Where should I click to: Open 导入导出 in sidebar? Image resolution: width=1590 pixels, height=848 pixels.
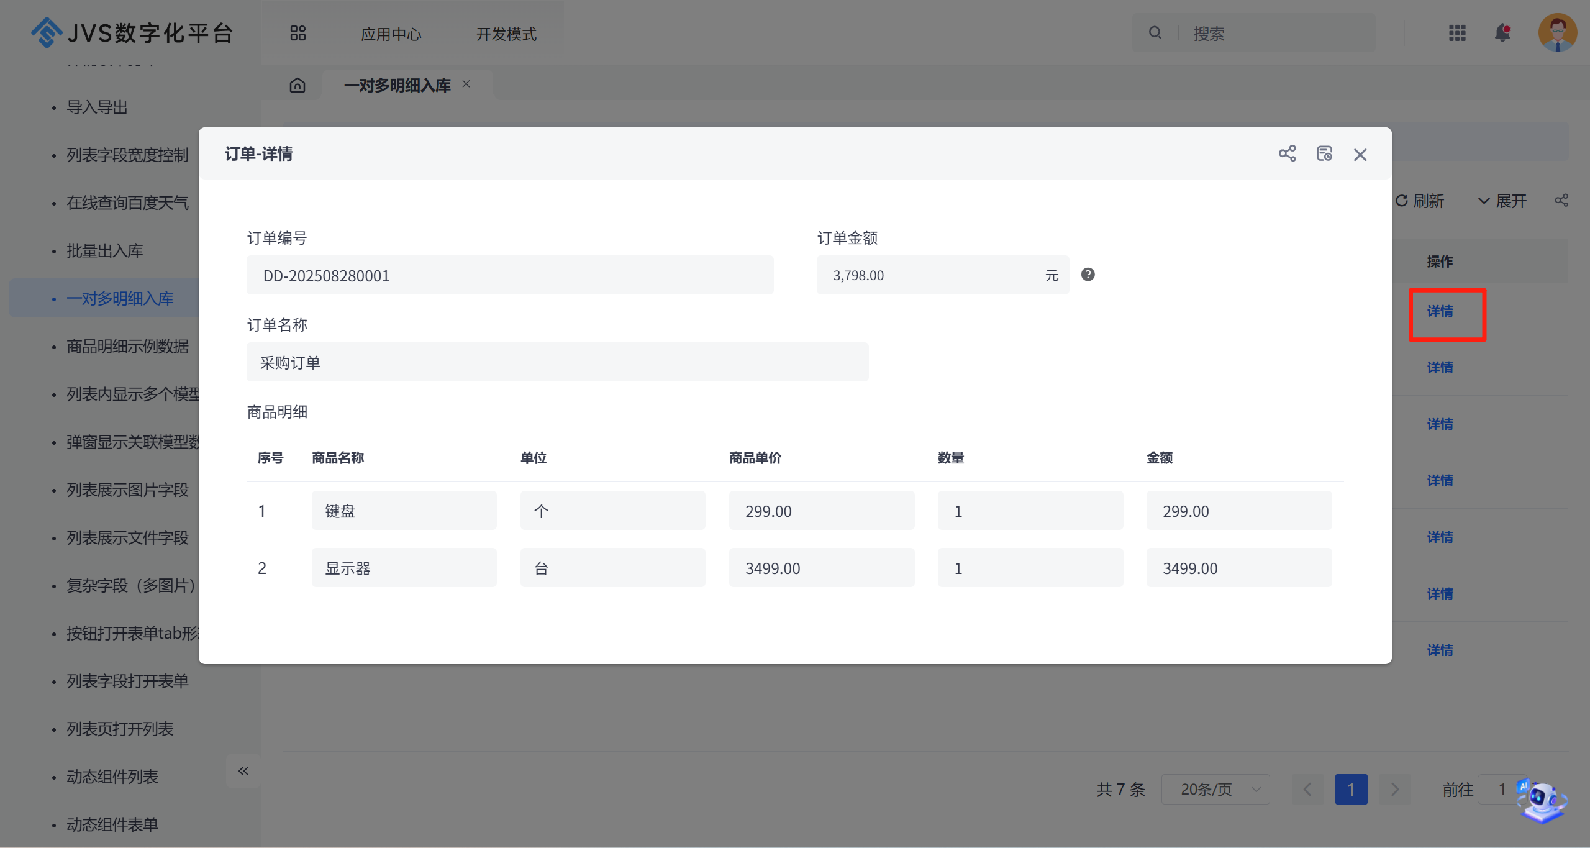click(97, 107)
